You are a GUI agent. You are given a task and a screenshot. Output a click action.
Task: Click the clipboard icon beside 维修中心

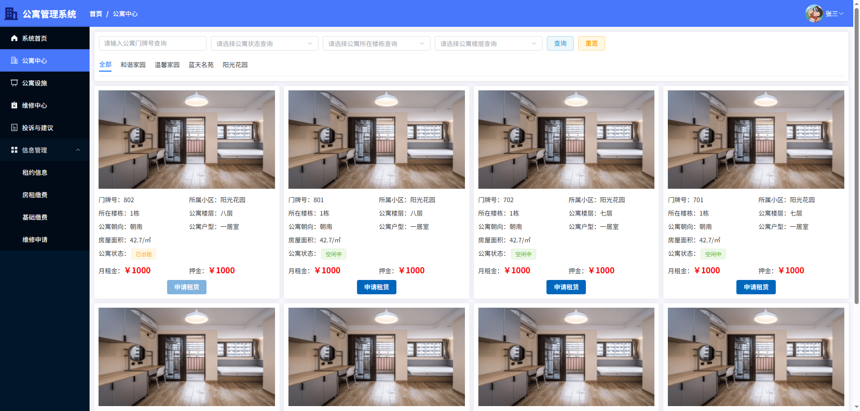point(14,105)
